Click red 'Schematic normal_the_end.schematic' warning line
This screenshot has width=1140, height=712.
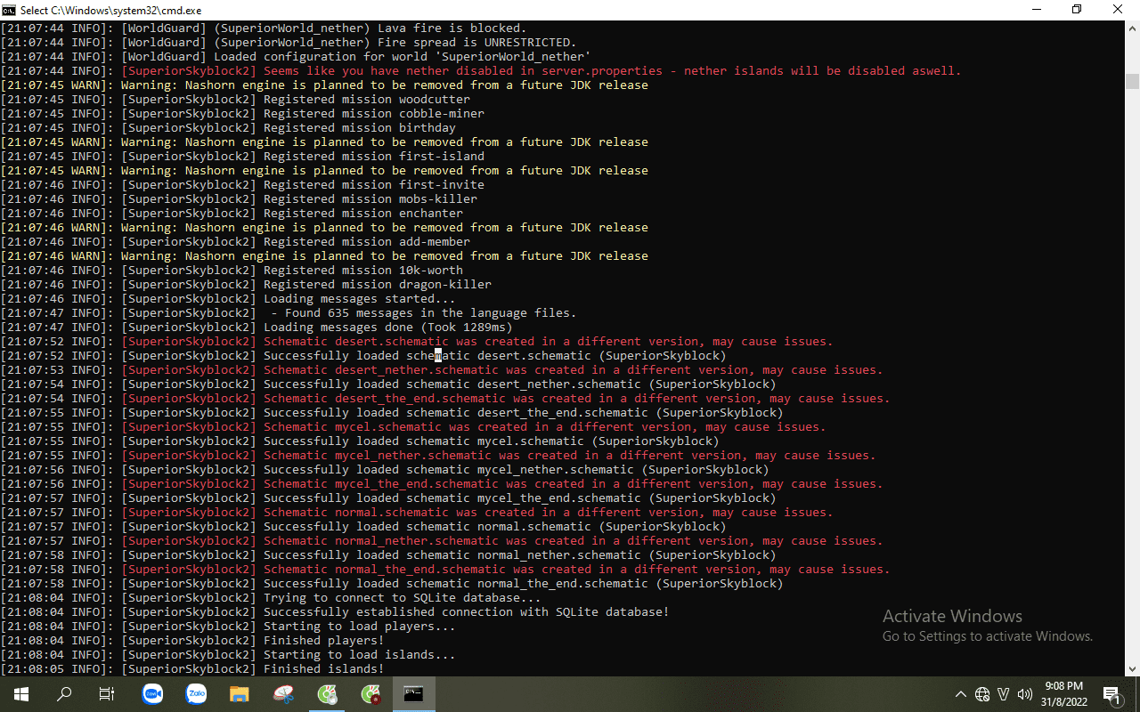coord(445,570)
